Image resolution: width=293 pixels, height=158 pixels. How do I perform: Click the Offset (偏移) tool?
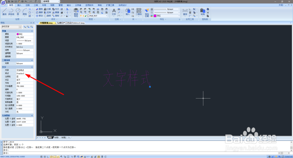point(39,12)
